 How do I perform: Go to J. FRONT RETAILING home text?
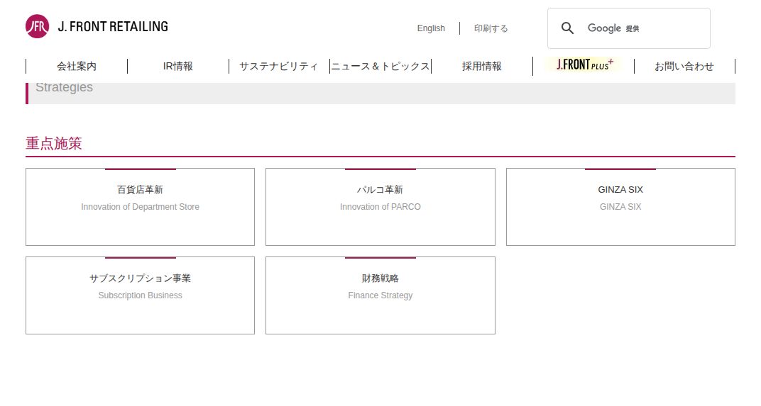tap(113, 27)
